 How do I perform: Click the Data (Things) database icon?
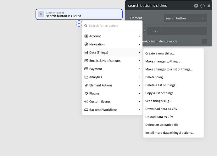click(x=86, y=53)
